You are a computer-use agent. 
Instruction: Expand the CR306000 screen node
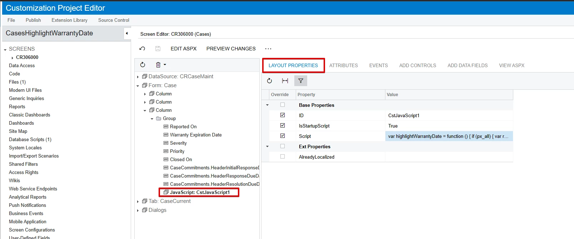click(13, 58)
